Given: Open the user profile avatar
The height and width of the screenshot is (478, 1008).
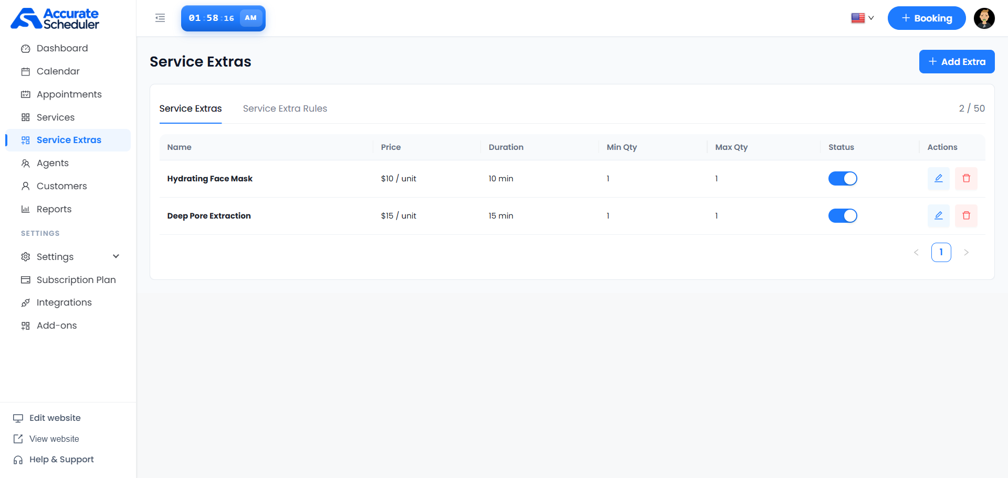Looking at the screenshot, I should (984, 18).
